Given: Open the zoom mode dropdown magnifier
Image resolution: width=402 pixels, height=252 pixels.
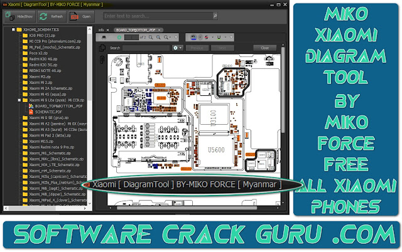Looking at the screenshot, I should [167, 38].
